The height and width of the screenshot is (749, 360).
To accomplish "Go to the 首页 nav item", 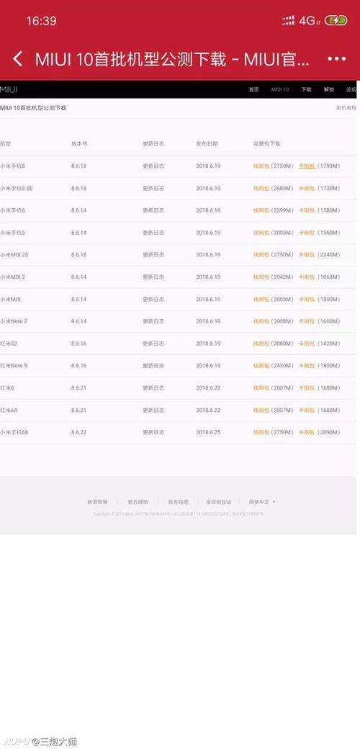I will pyautogui.click(x=254, y=89).
